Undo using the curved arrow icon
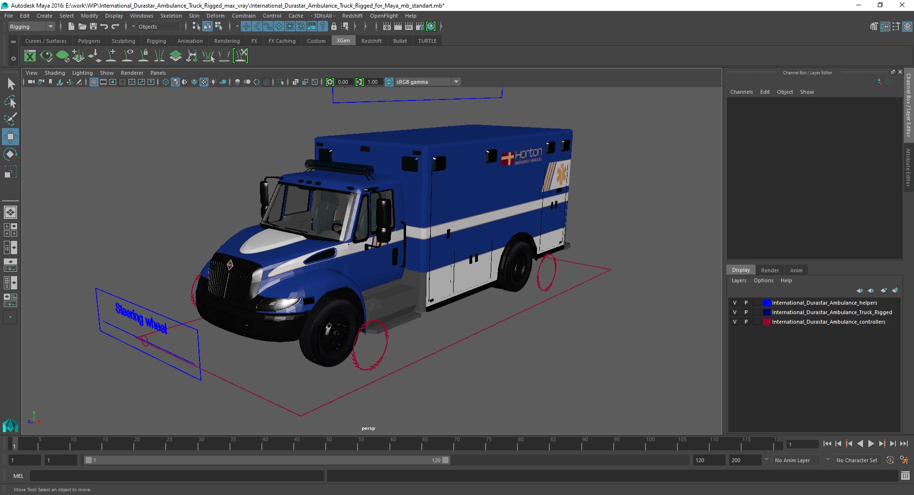914x495 pixels. coord(104,27)
